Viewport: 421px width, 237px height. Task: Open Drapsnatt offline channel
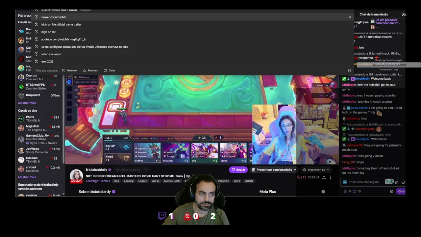39,95
